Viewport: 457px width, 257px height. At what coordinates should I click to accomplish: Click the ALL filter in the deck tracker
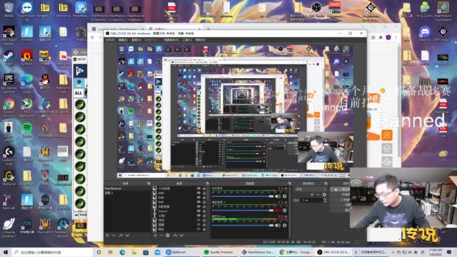point(78,93)
